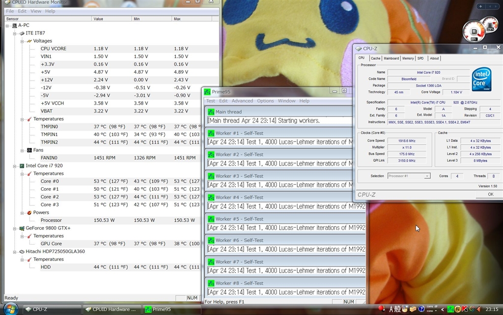This screenshot has width=503, height=315.
Task: Click Main thread window icon in Prime95
Action: click(x=211, y=112)
